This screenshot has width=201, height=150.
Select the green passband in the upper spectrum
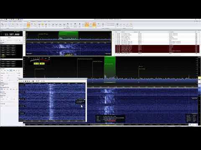click(69, 36)
